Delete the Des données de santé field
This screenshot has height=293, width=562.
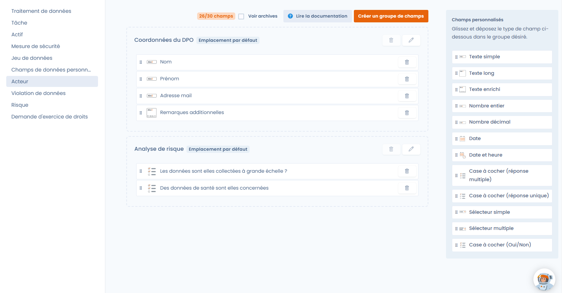[x=407, y=188]
